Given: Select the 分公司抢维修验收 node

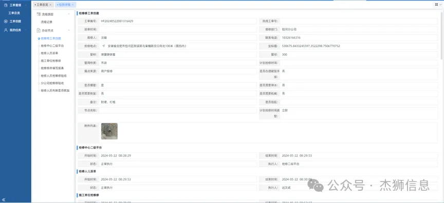Looking at the screenshot, I should click(52, 83).
